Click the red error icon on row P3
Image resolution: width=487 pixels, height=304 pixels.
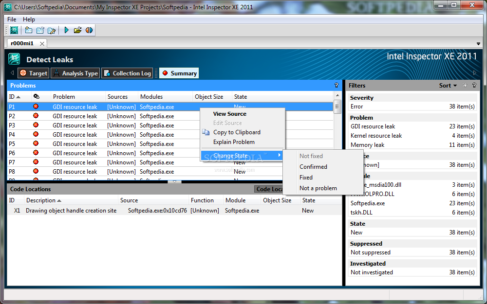tap(36, 125)
